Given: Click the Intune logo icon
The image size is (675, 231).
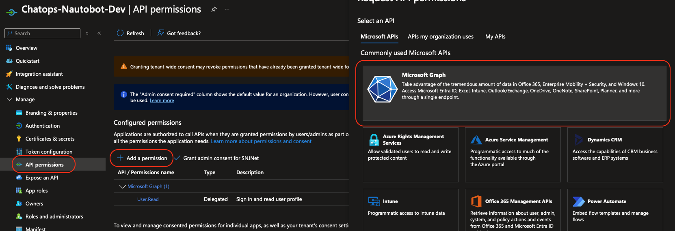Looking at the screenshot, I should tap(374, 201).
